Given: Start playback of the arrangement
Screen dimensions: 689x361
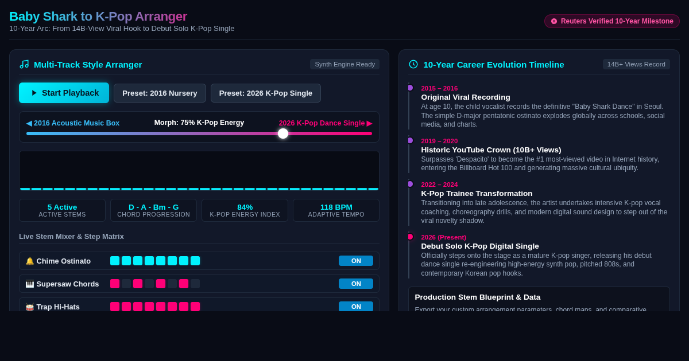Looking at the screenshot, I should [x=64, y=93].
